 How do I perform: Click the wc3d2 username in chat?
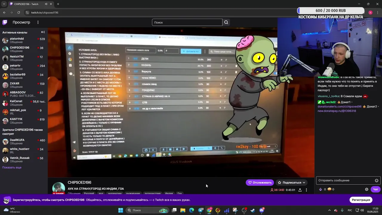331,102
